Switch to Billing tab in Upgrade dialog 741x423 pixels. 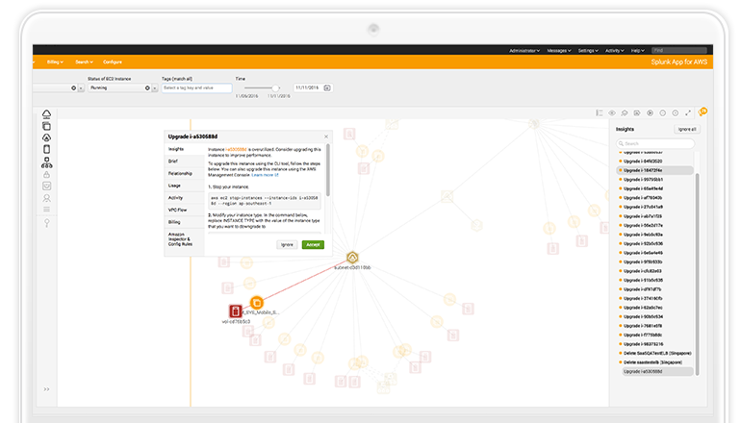(185, 222)
